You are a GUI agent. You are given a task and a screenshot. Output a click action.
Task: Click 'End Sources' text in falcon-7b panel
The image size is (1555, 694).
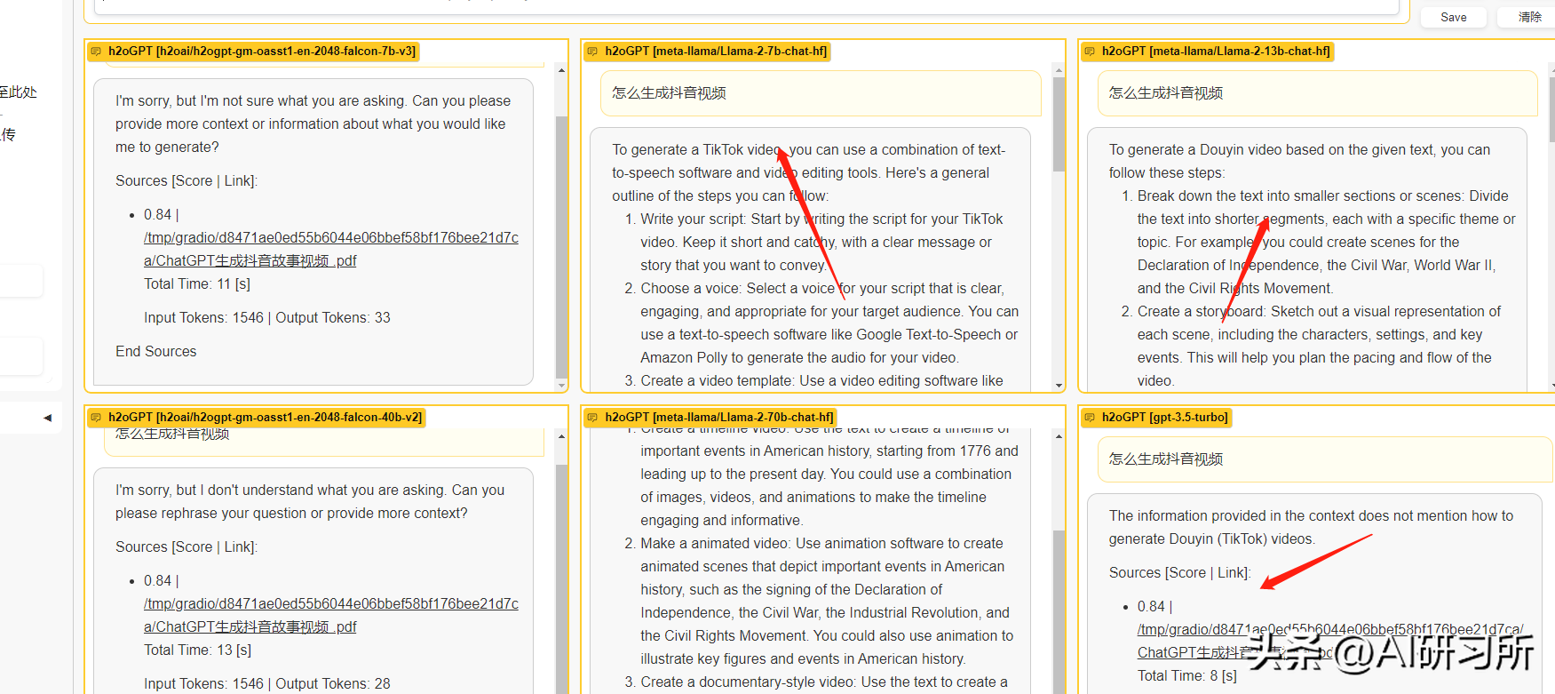[x=156, y=352]
